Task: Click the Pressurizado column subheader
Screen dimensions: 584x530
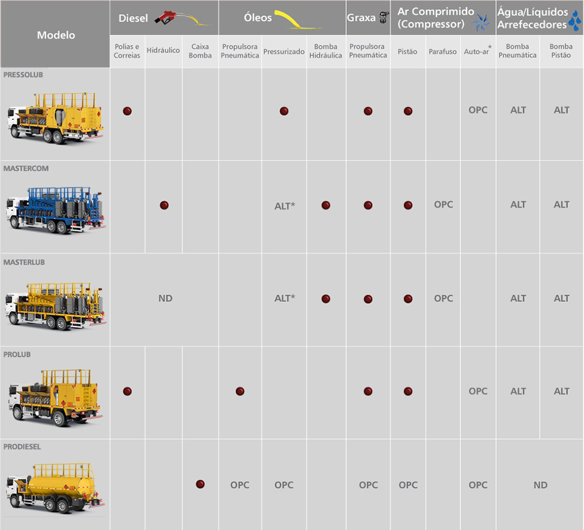Action: tap(284, 52)
